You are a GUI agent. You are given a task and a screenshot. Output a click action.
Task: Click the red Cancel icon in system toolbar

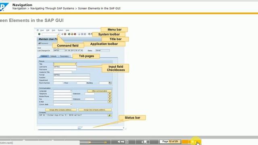(75, 34)
